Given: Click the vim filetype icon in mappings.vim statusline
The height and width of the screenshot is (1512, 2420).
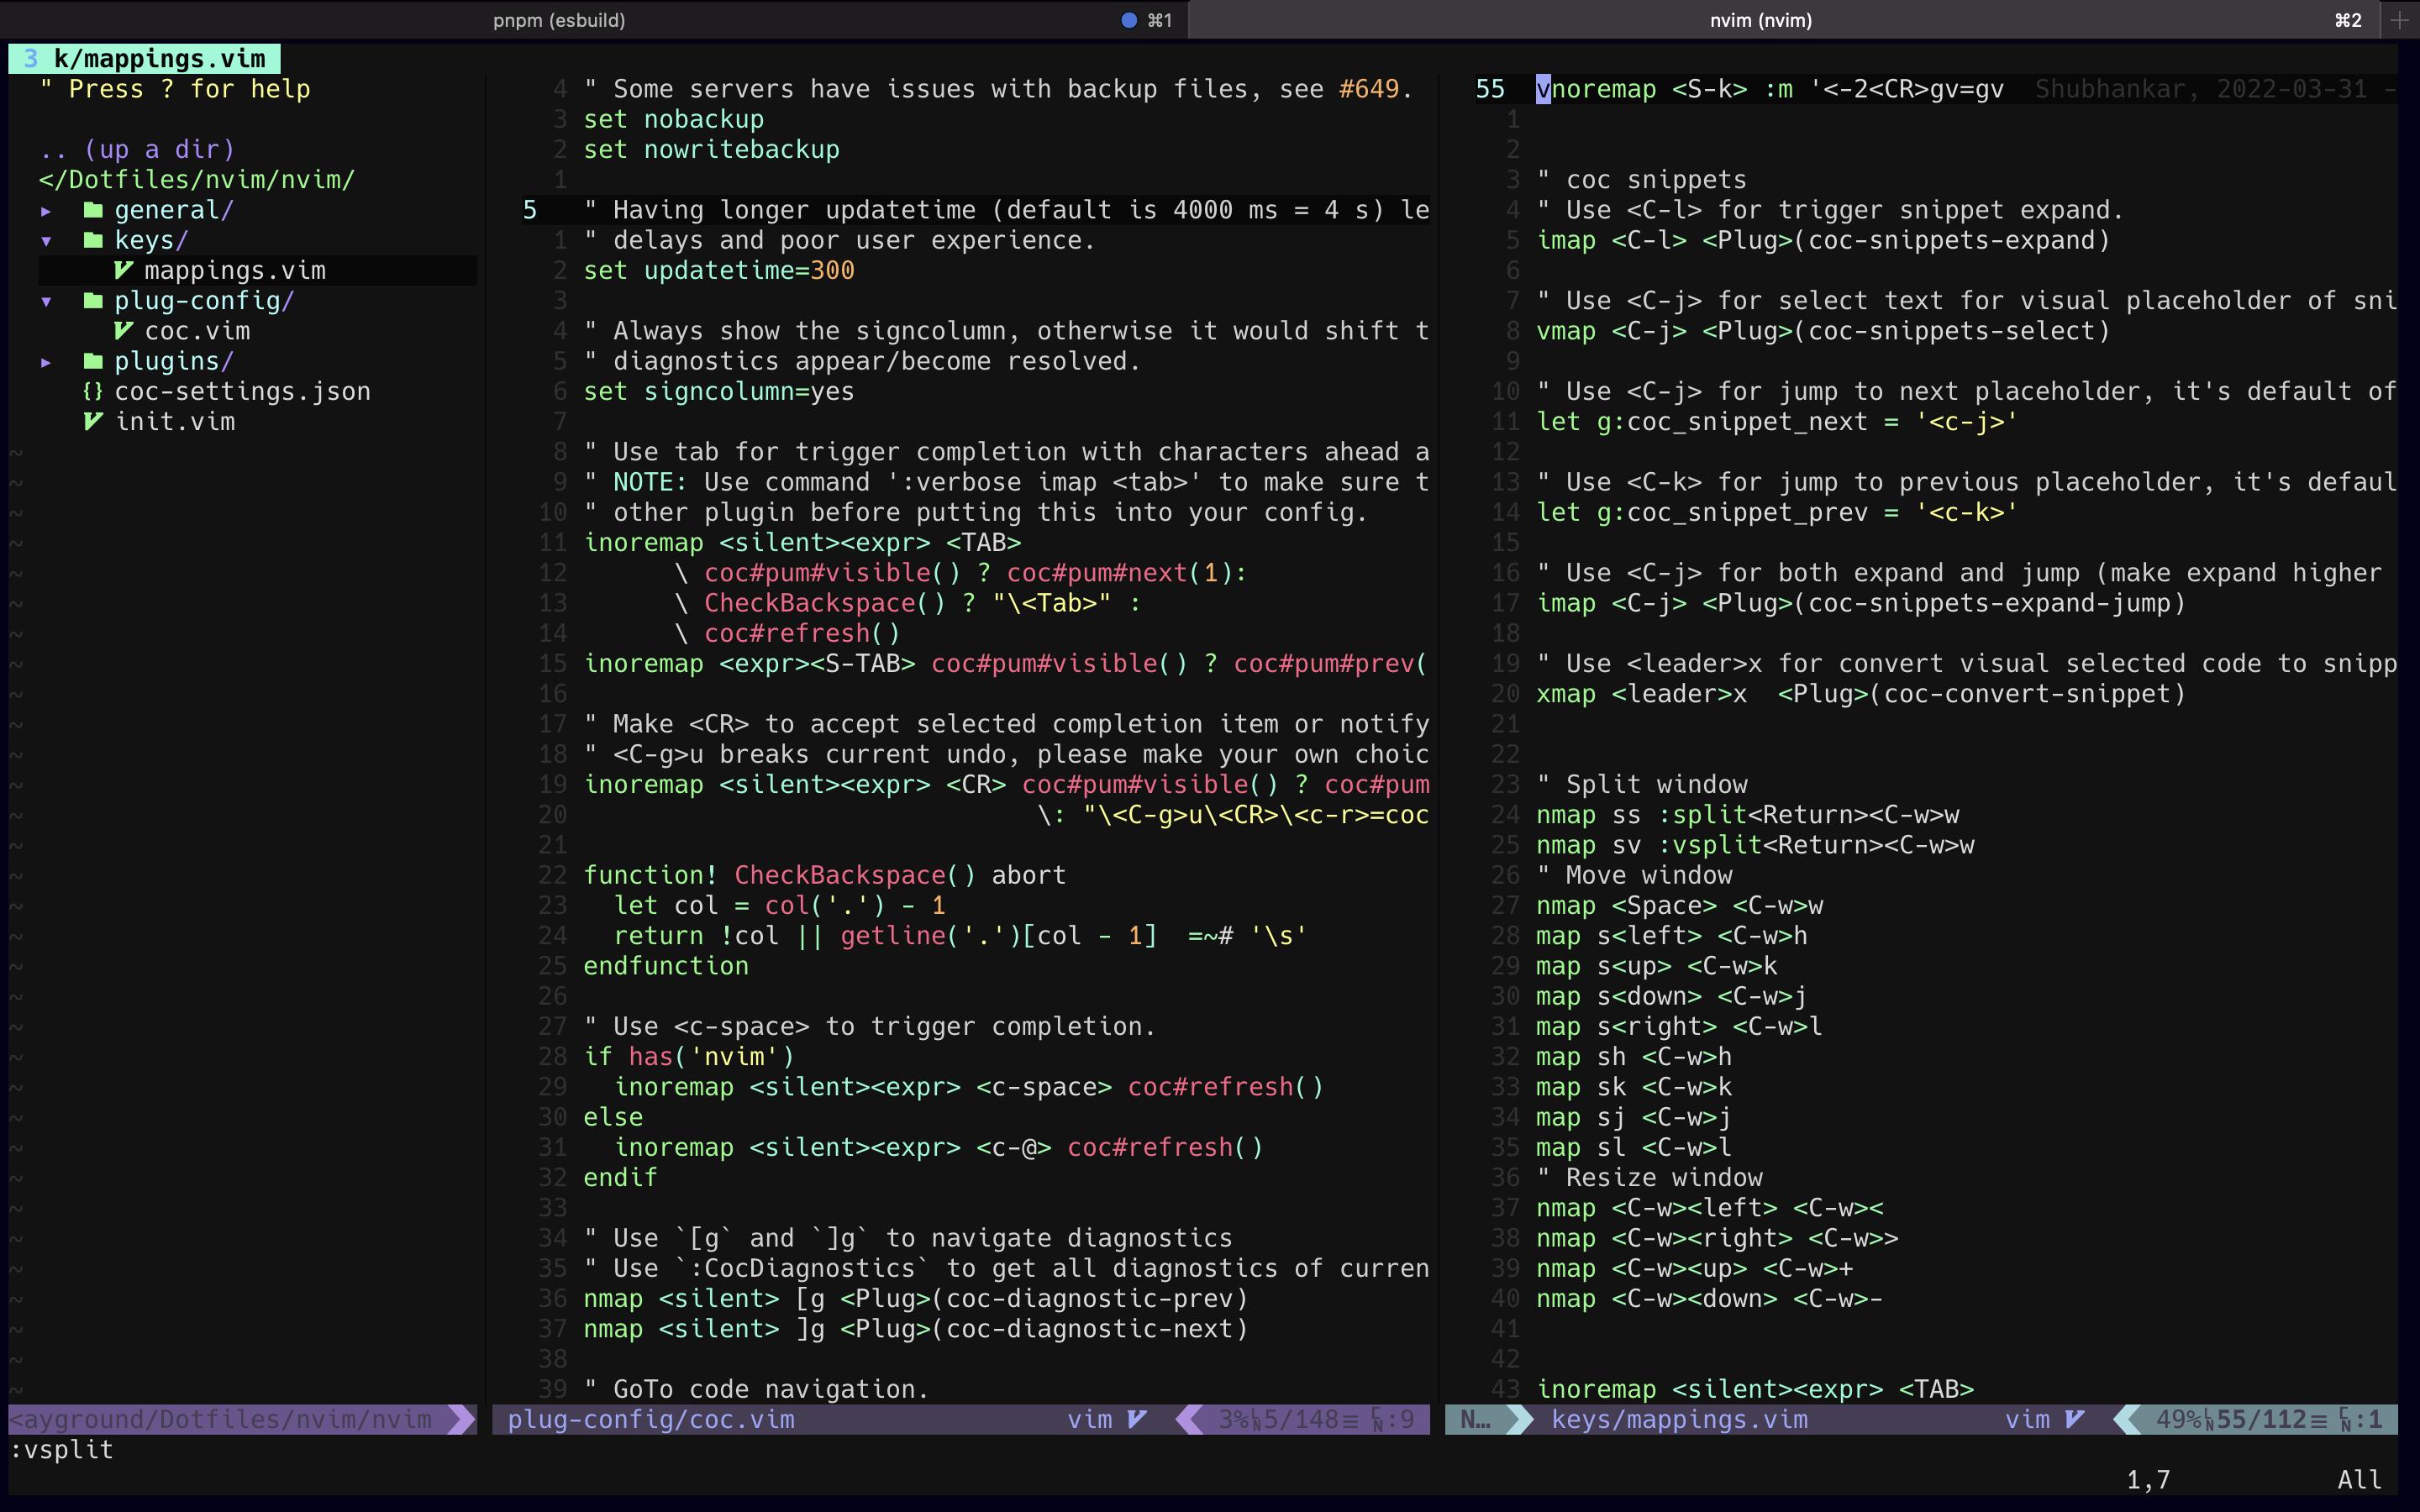Looking at the screenshot, I should tap(2074, 1419).
